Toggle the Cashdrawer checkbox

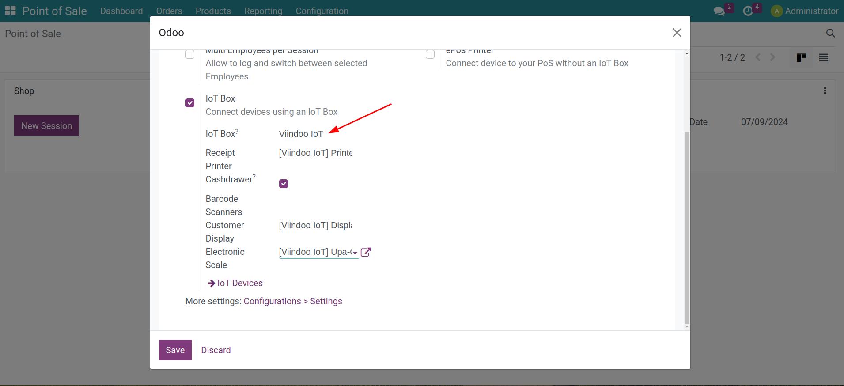pyautogui.click(x=284, y=184)
